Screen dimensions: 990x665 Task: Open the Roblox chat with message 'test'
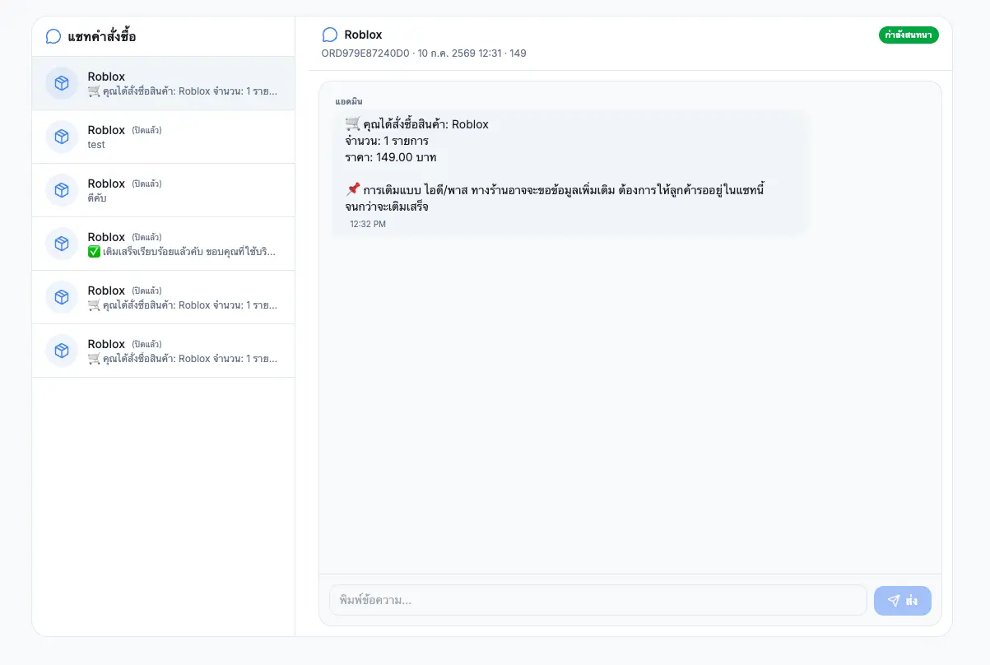click(163, 137)
